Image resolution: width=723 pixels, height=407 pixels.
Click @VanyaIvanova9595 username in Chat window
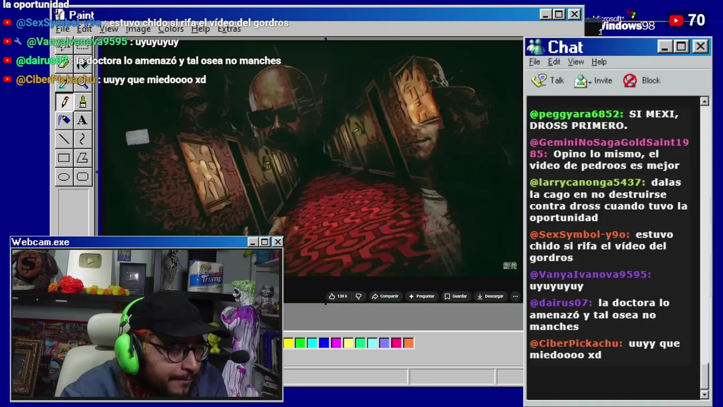click(590, 275)
